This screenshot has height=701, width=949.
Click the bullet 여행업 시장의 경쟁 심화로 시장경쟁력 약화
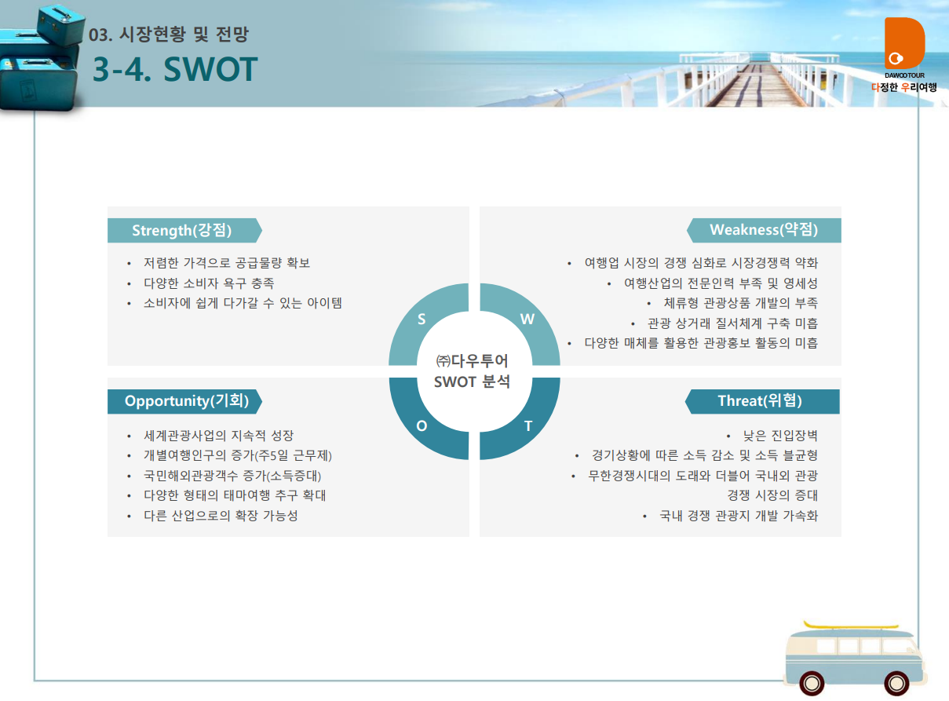pyautogui.click(x=701, y=263)
